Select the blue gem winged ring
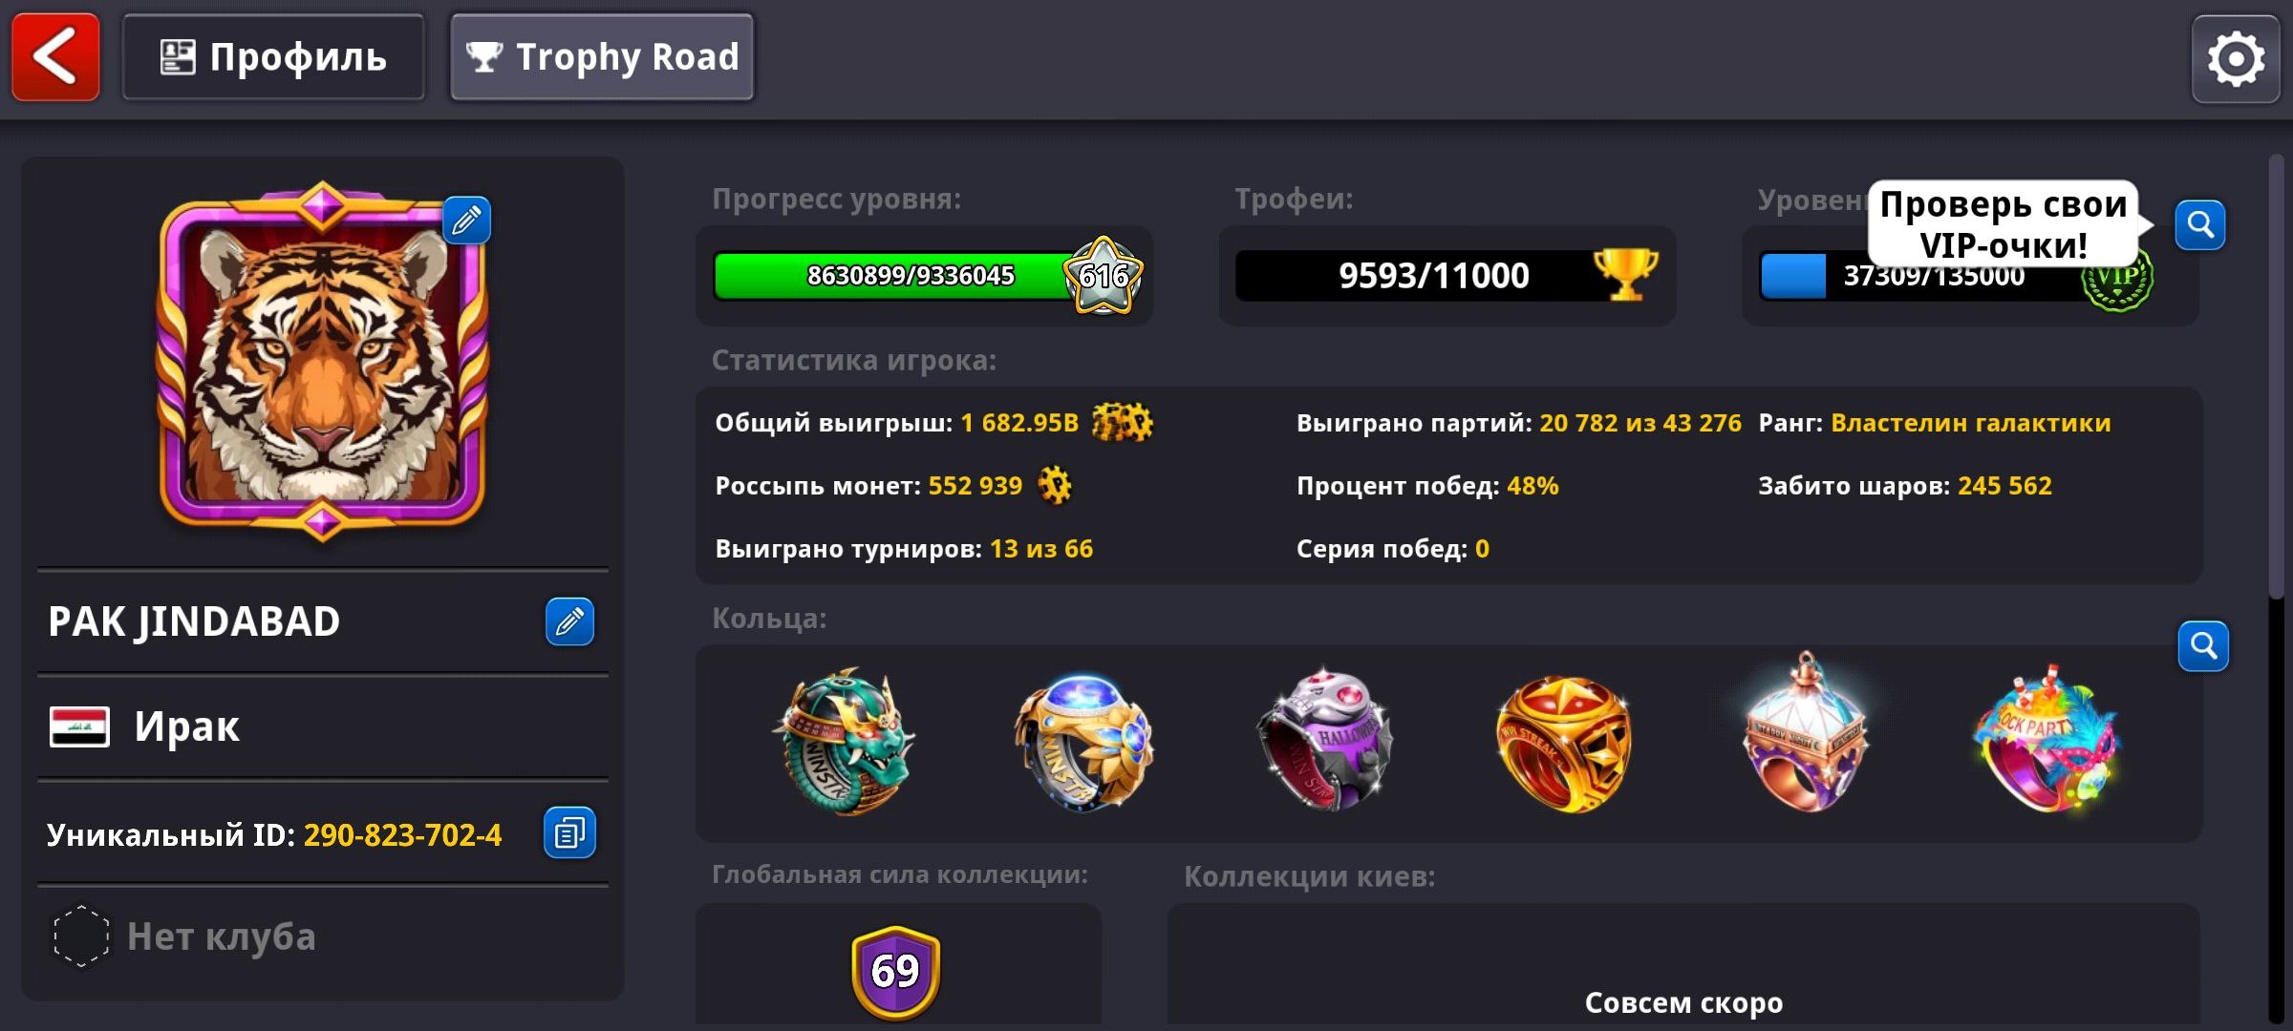This screenshot has height=1031, width=2293. [x=1083, y=742]
